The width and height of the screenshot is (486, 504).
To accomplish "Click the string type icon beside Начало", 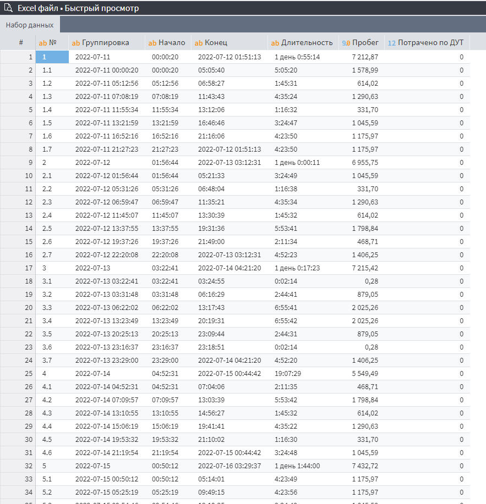I will click(152, 43).
